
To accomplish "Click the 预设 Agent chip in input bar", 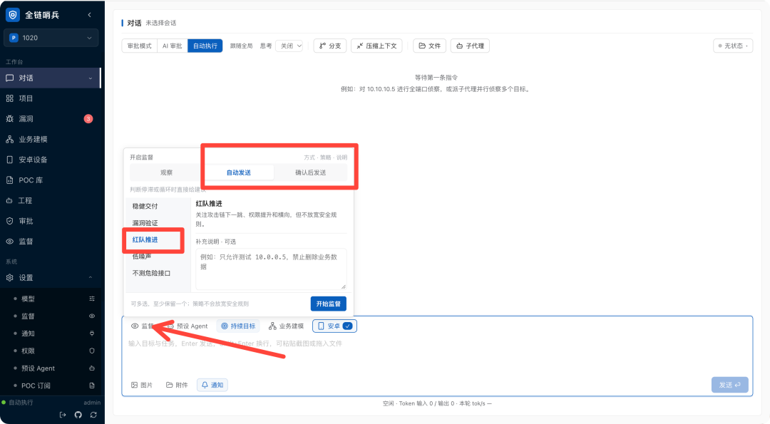I will point(188,326).
